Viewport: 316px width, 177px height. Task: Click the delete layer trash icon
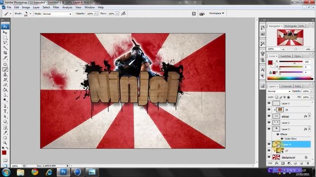(x=308, y=163)
